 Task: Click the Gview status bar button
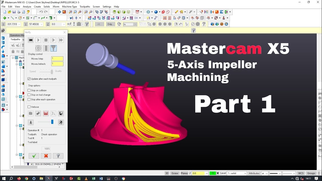(x=175, y=173)
